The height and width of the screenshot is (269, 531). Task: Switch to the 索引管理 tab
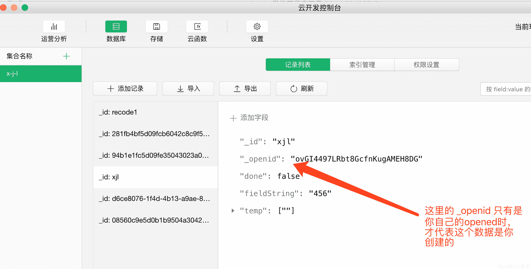tap(362, 65)
